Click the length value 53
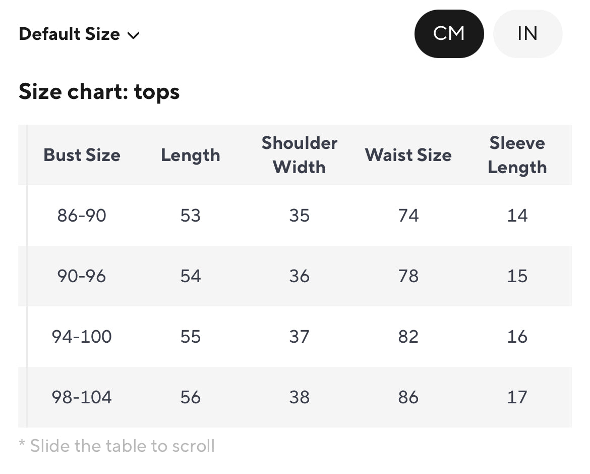This screenshot has height=474, width=590. point(191,216)
